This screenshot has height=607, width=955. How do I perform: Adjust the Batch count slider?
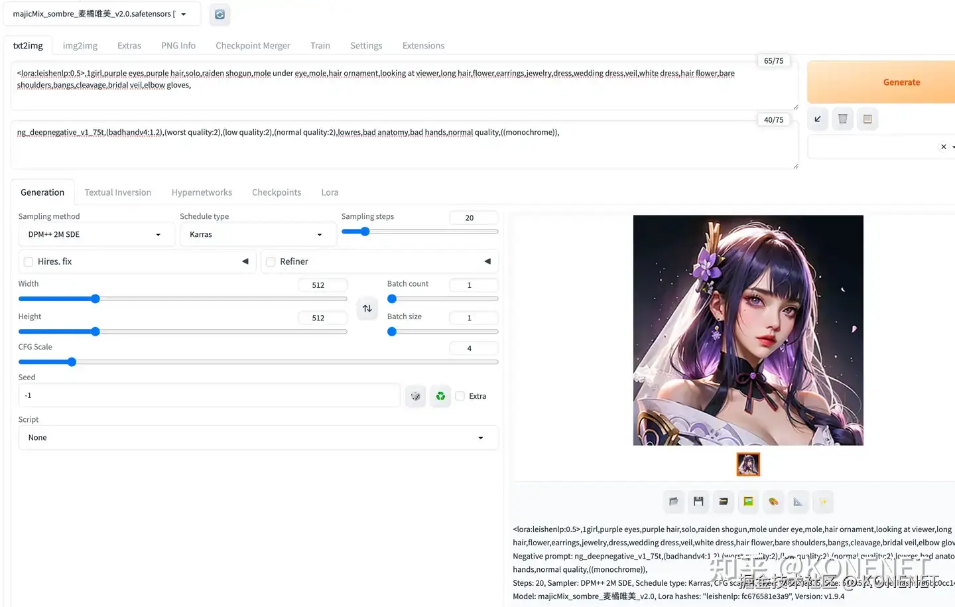click(443, 299)
